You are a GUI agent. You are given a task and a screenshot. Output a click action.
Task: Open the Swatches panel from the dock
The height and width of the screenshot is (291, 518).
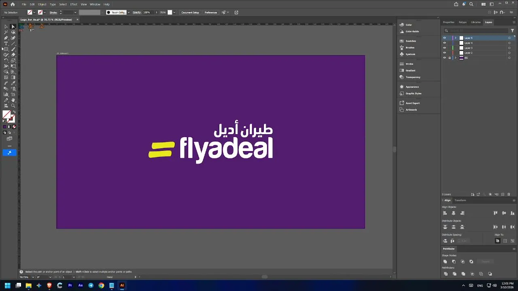411,41
